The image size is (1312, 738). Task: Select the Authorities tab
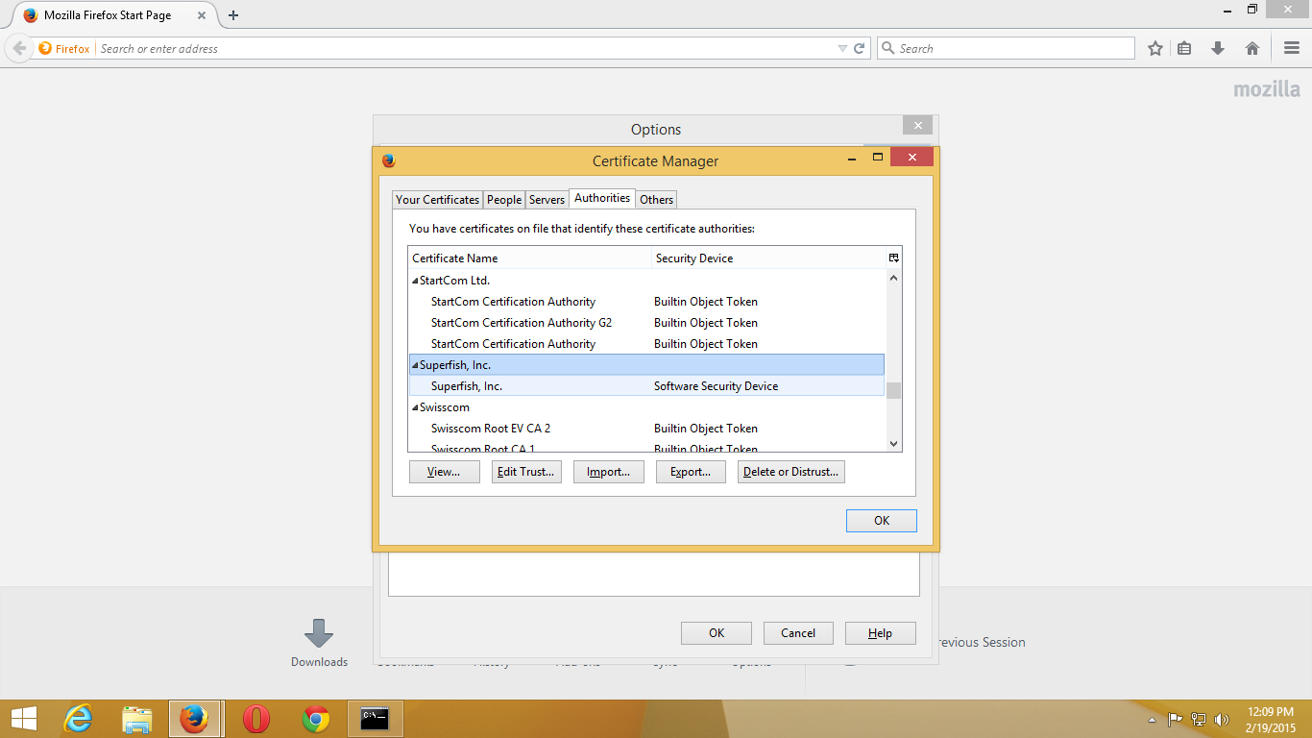(x=602, y=198)
